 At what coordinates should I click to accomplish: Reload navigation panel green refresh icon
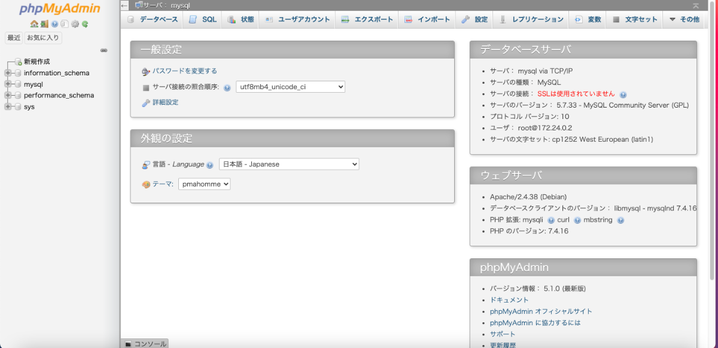coord(85,25)
